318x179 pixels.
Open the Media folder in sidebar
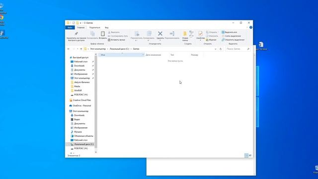coord(75,87)
